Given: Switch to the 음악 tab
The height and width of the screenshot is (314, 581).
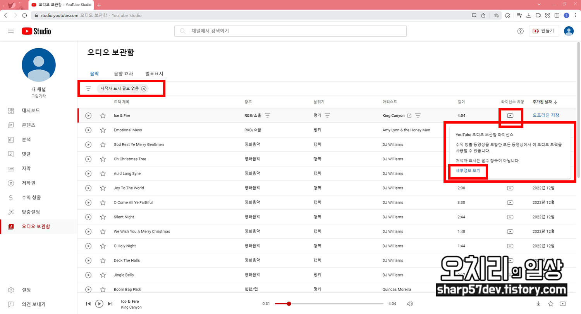Looking at the screenshot, I should (95, 73).
